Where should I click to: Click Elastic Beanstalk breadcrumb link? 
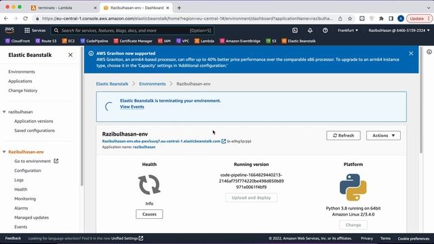click(x=112, y=84)
